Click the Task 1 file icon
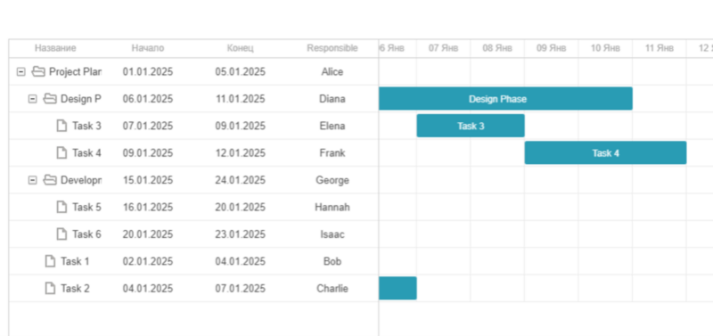The height and width of the screenshot is (336, 713). 50,261
